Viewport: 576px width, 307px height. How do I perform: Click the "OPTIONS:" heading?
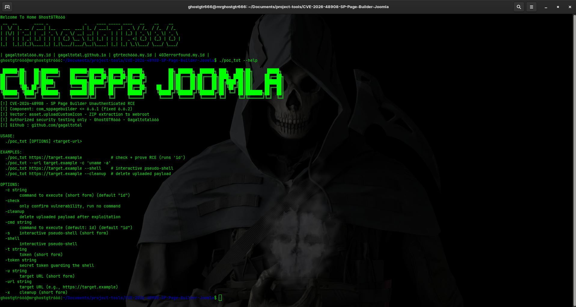[x=10, y=184]
